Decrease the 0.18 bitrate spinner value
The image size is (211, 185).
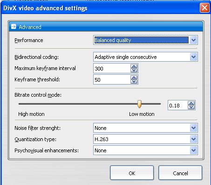click(x=191, y=107)
